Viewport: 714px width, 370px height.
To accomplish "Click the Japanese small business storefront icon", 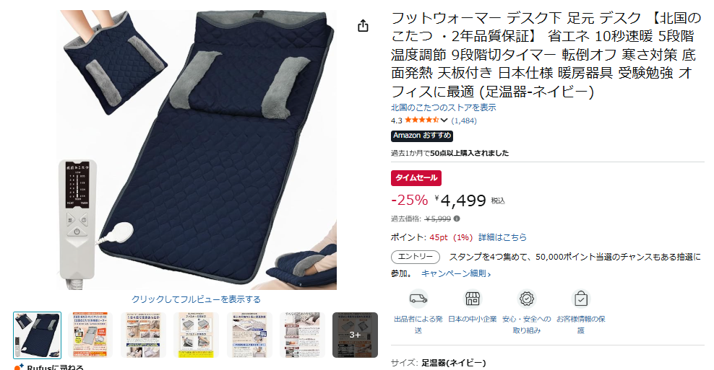I will click(472, 299).
